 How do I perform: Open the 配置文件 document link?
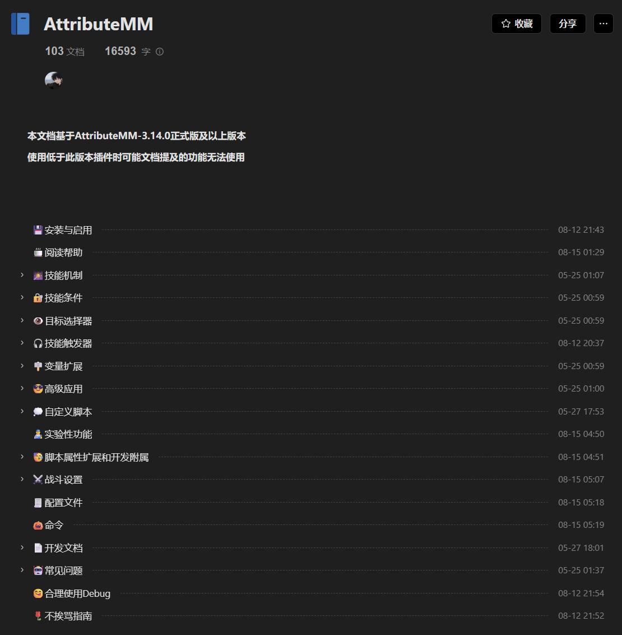pyautogui.click(x=63, y=503)
